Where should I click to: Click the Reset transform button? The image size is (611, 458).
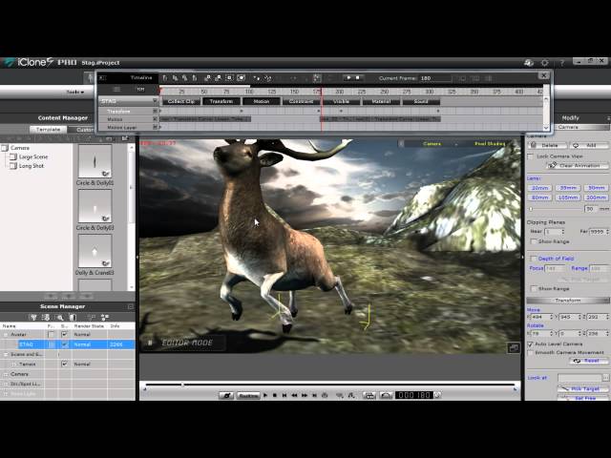pos(589,361)
